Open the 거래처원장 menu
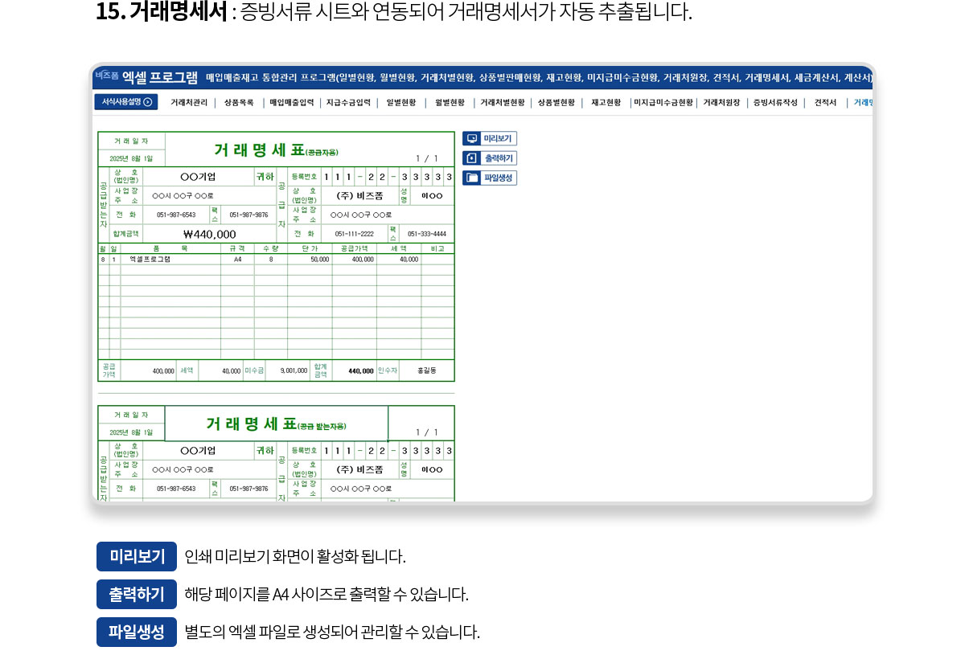Image resolution: width=965 pixels, height=659 pixels. pos(721,103)
